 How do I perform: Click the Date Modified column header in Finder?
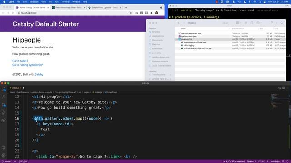tap(238, 29)
